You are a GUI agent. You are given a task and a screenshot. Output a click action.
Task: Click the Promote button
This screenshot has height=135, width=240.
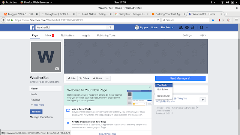coord(36,112)
